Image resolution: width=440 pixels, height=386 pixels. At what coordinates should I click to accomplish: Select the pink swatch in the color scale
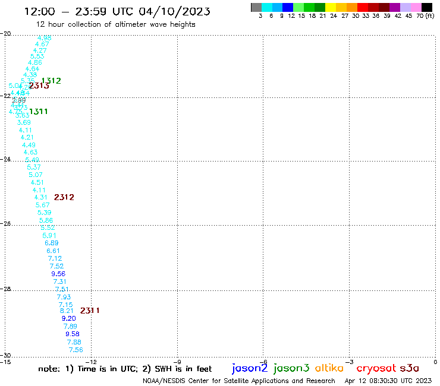(x=416, y=7)
